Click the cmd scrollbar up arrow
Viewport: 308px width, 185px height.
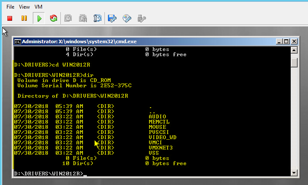(294, 50)
